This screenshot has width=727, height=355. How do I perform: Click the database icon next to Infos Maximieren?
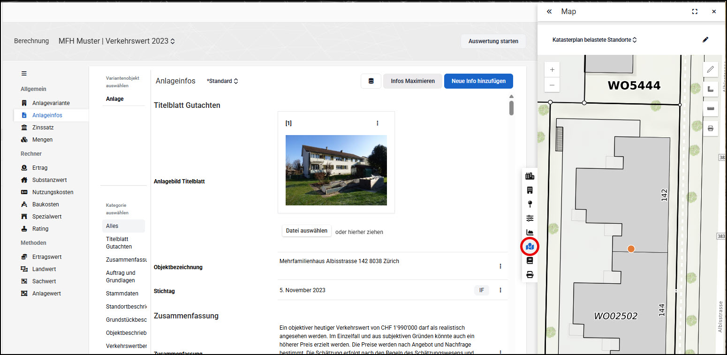tap(371, 81)
